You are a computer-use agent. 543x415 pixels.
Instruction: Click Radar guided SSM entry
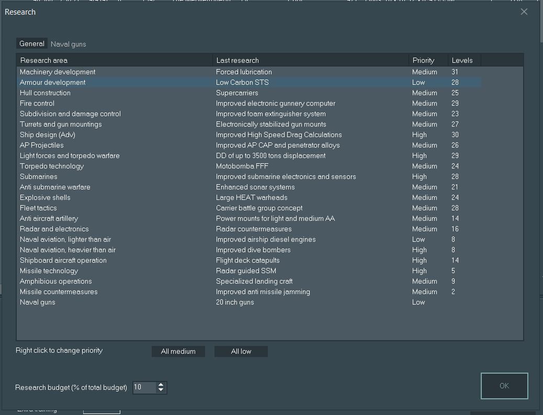click(246, 271)
